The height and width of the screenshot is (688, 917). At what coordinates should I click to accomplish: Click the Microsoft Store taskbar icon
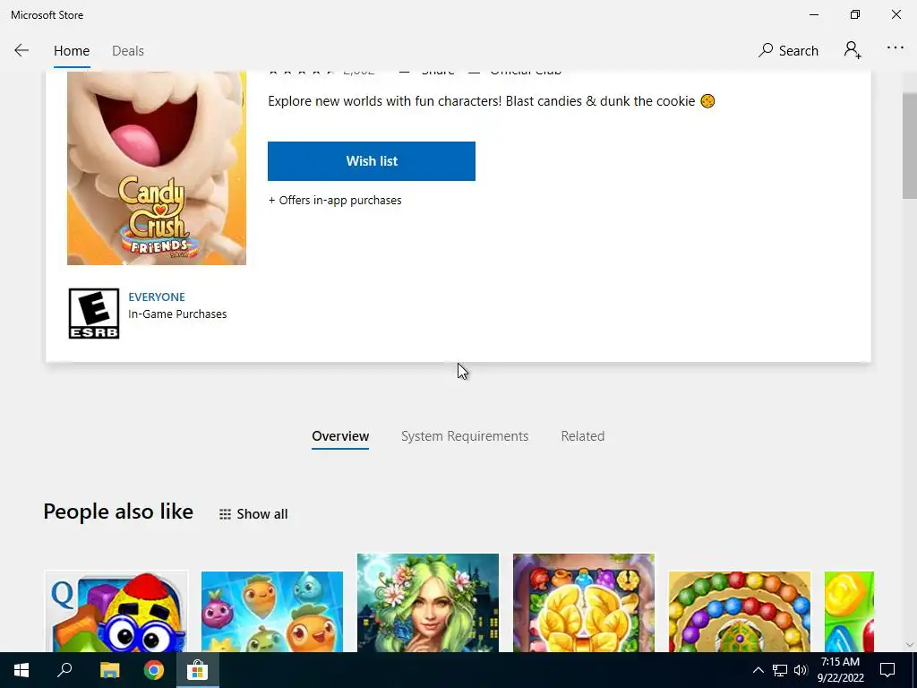198,670
